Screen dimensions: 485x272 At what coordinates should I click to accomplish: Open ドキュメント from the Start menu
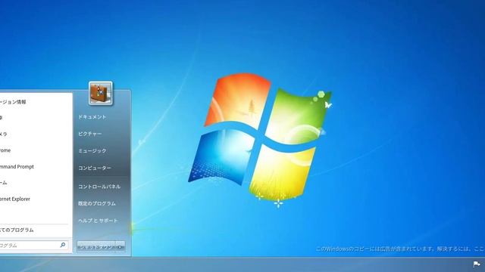92,117
